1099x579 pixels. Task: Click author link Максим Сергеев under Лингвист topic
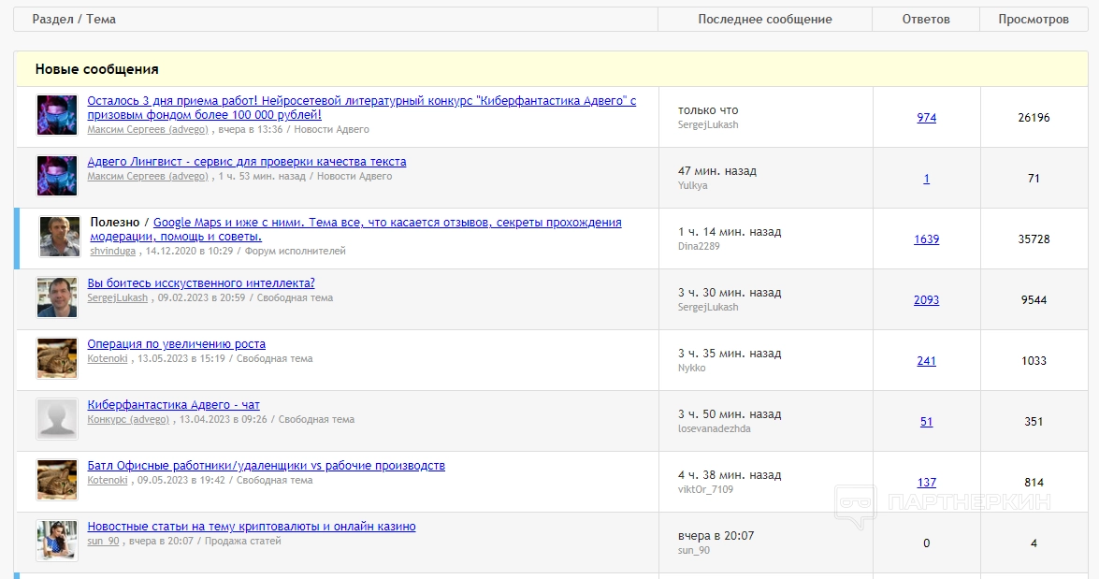(x=148, y=176)
